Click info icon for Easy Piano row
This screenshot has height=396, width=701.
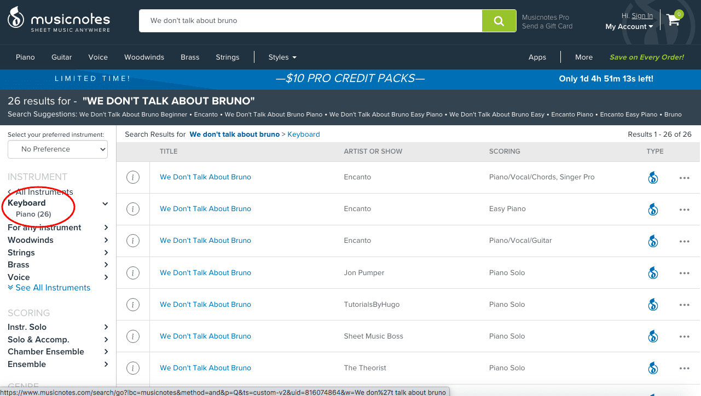133,209
